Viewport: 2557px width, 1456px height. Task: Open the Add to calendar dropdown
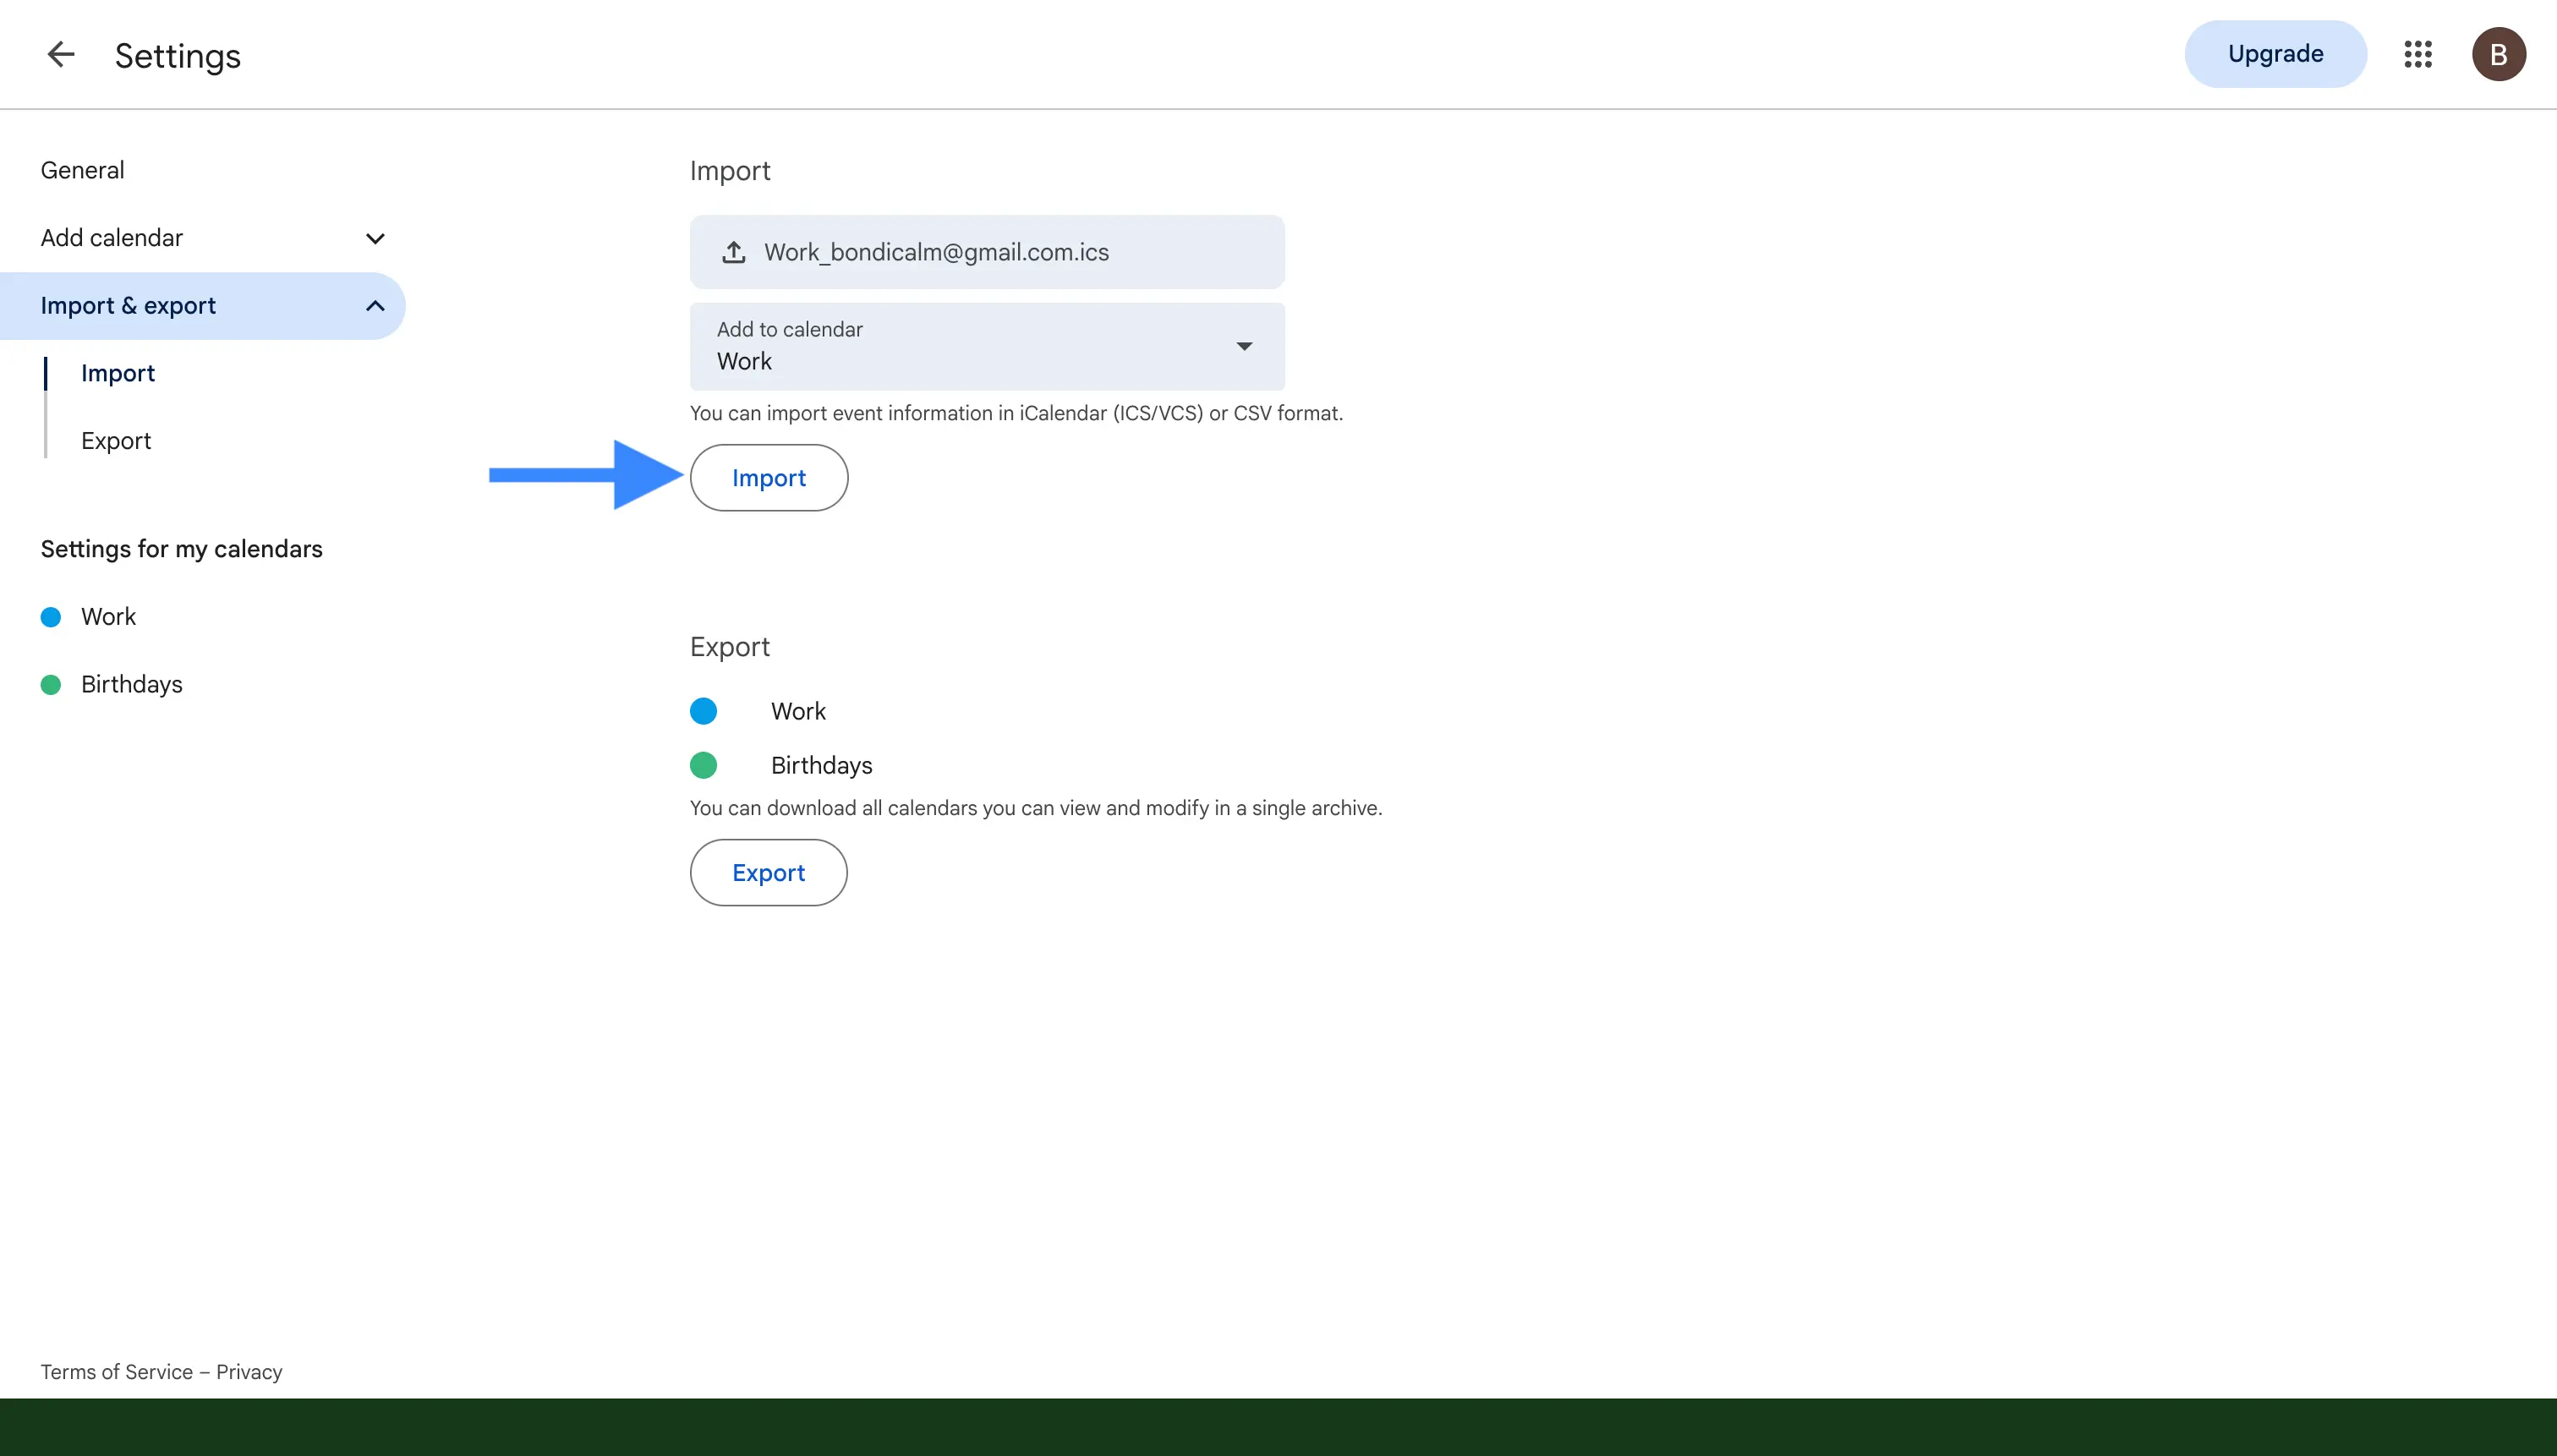tap(987, 346)
